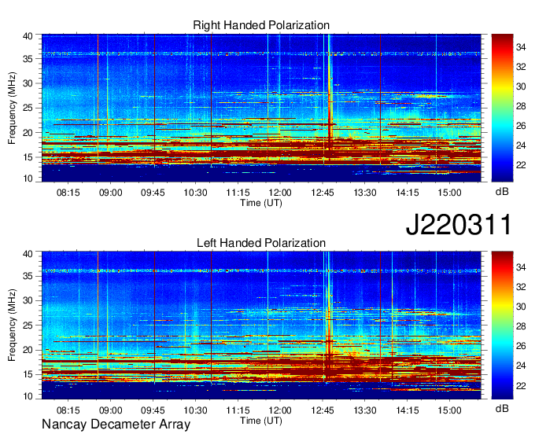Screen dimensions: 535x434
Task: Click the 14:15 tick on the upper time axis
Action: (x=408, y=193)
